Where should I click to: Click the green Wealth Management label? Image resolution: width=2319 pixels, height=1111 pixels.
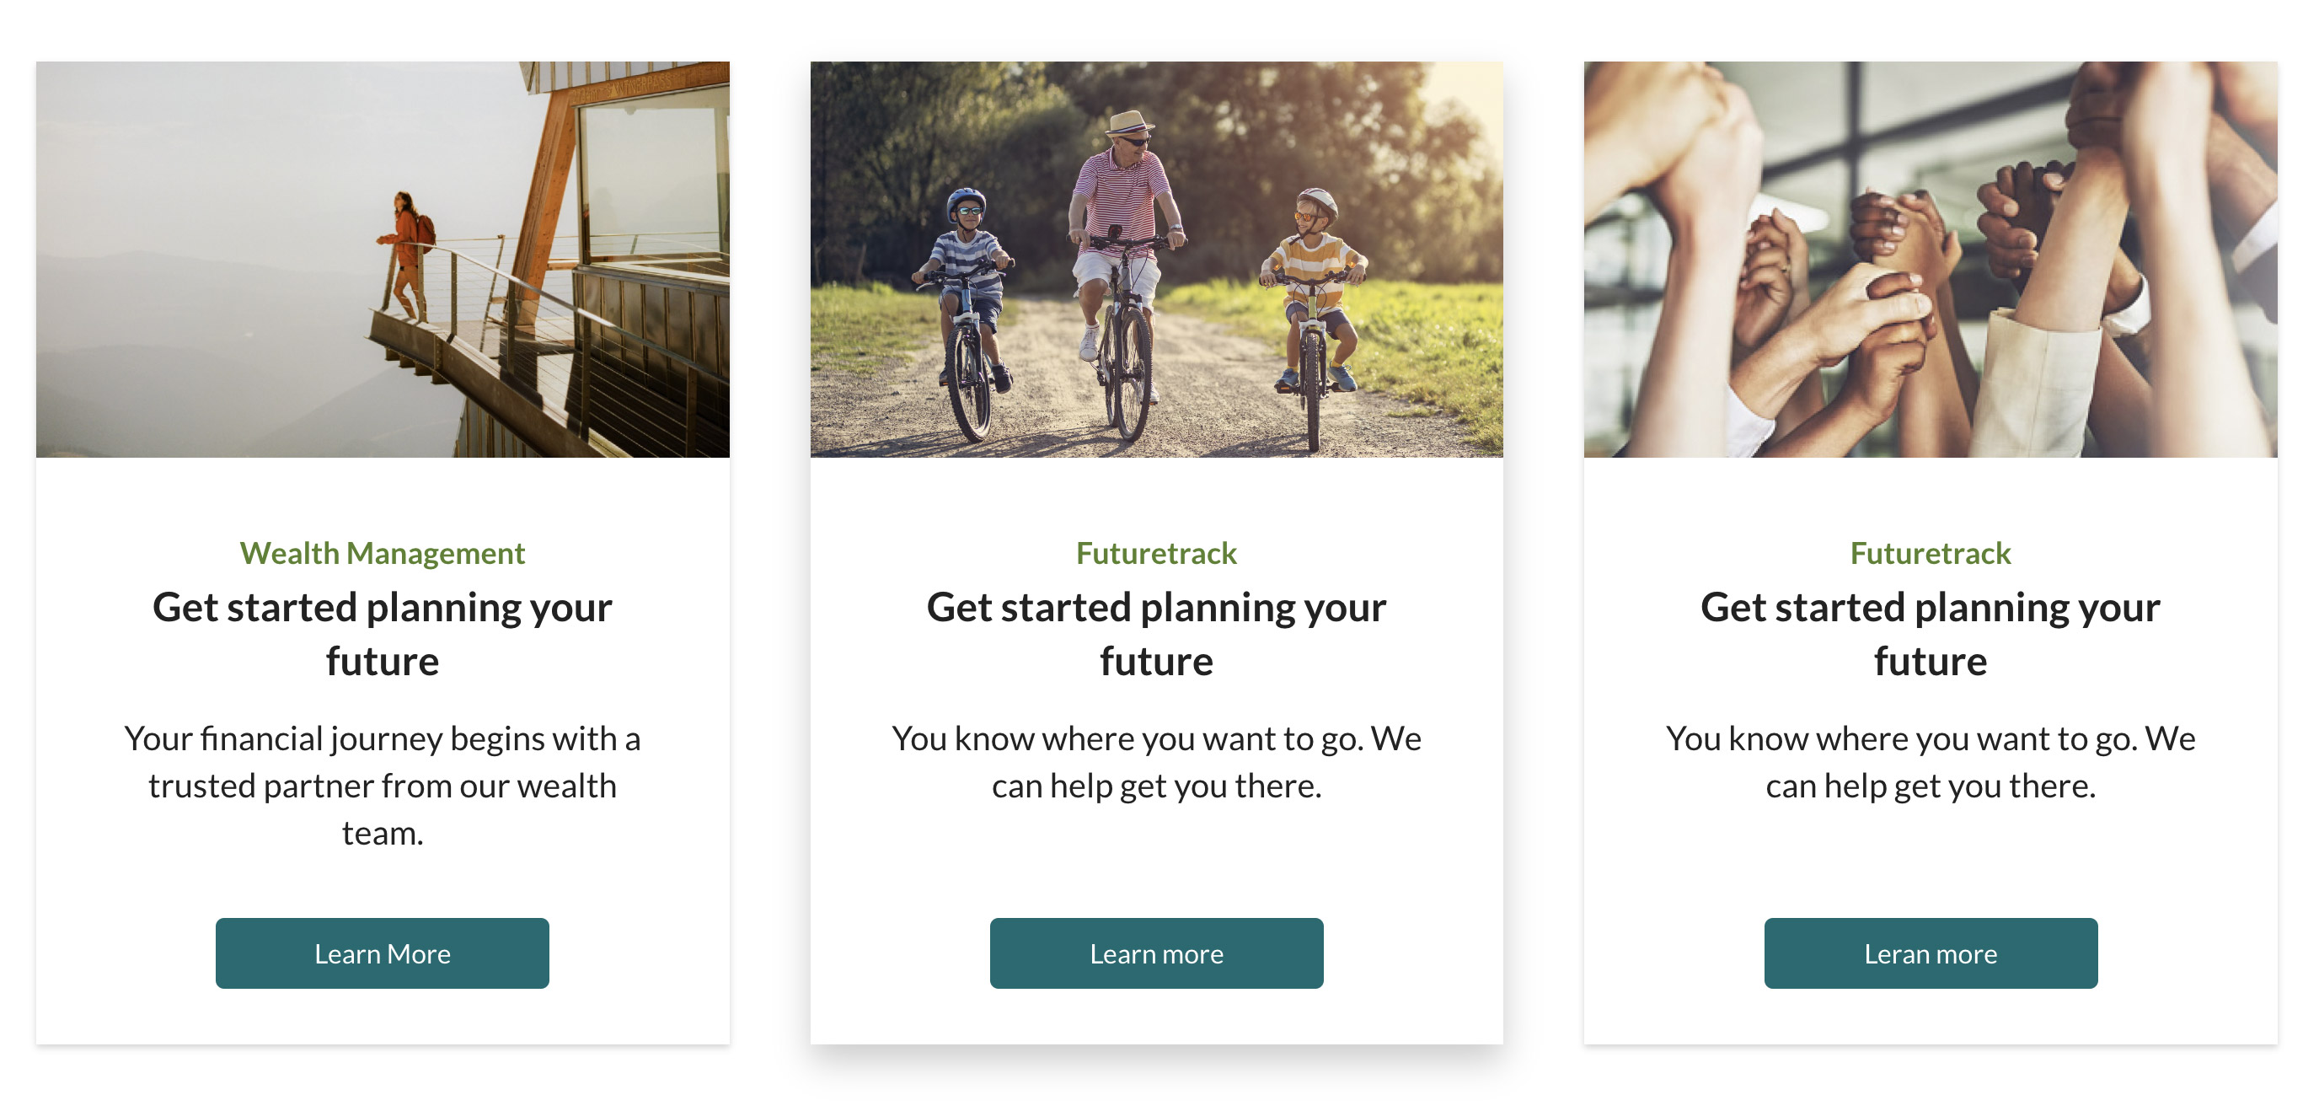[382, 553]
